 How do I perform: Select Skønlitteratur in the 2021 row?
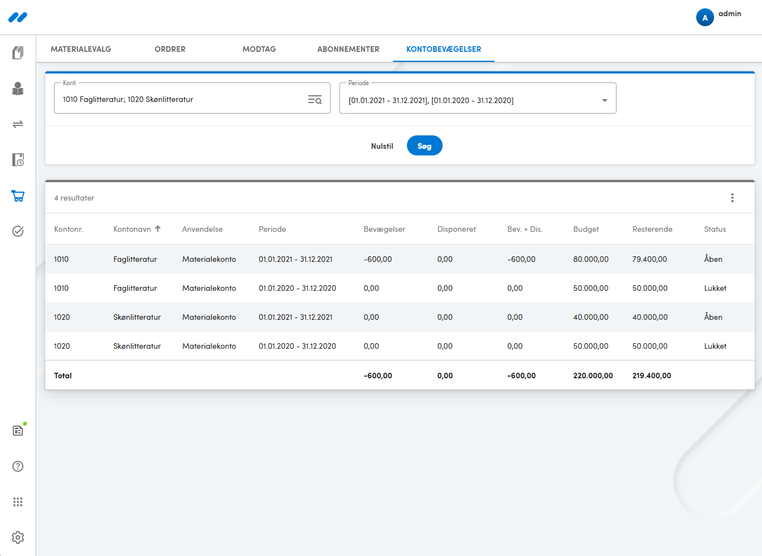(137, 317)
